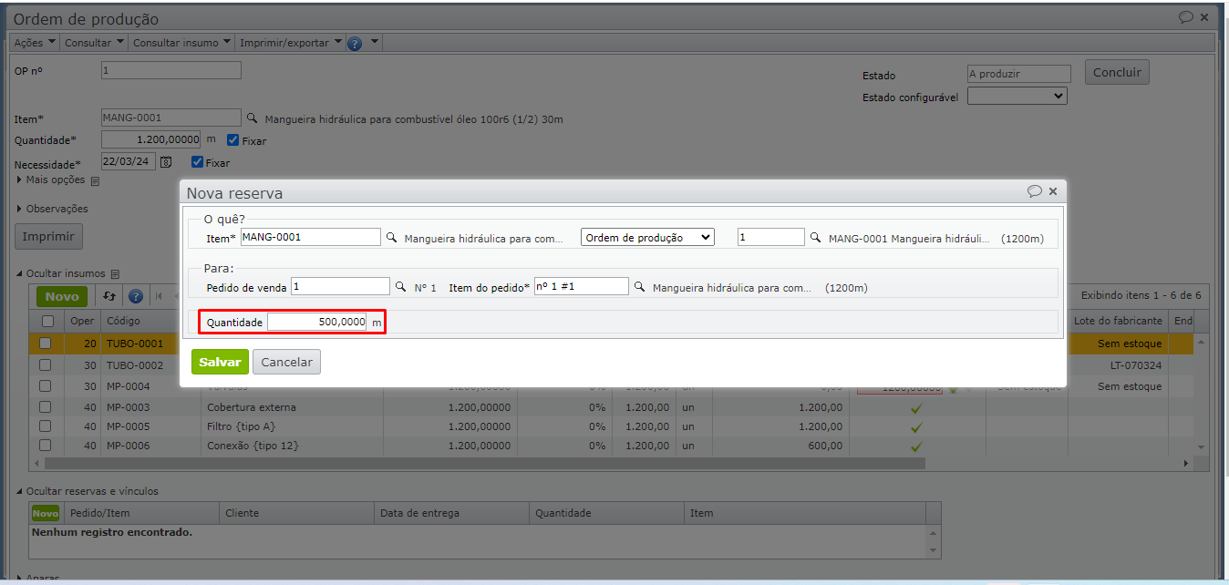Open comment bubble icon in Ordem de produção window

1186,17
